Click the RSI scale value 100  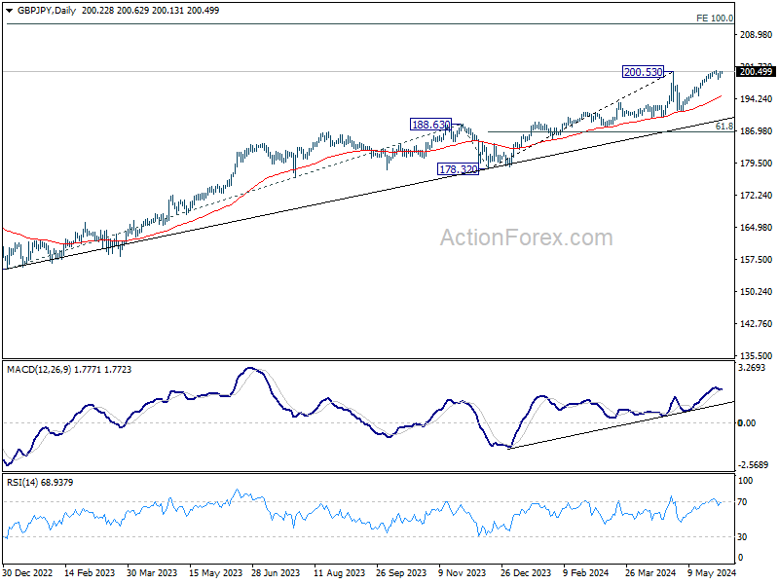(x=746, y=481)
